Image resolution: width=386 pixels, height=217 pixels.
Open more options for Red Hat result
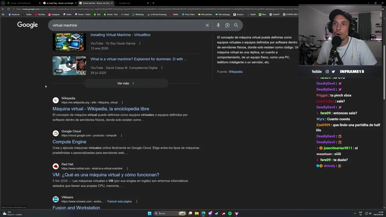click(127, 168)
